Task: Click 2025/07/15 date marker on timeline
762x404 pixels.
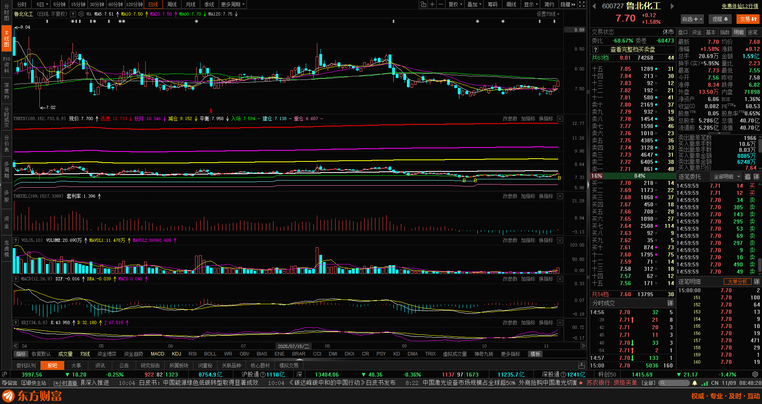Action: point(293,346)
